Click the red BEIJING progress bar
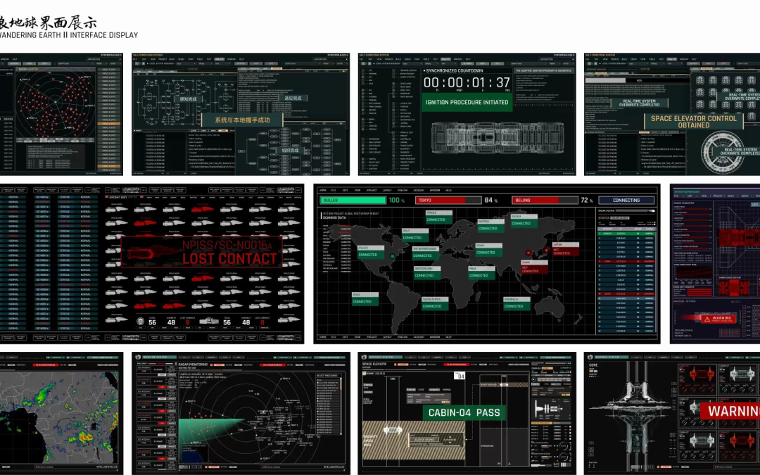 point(545,200)
